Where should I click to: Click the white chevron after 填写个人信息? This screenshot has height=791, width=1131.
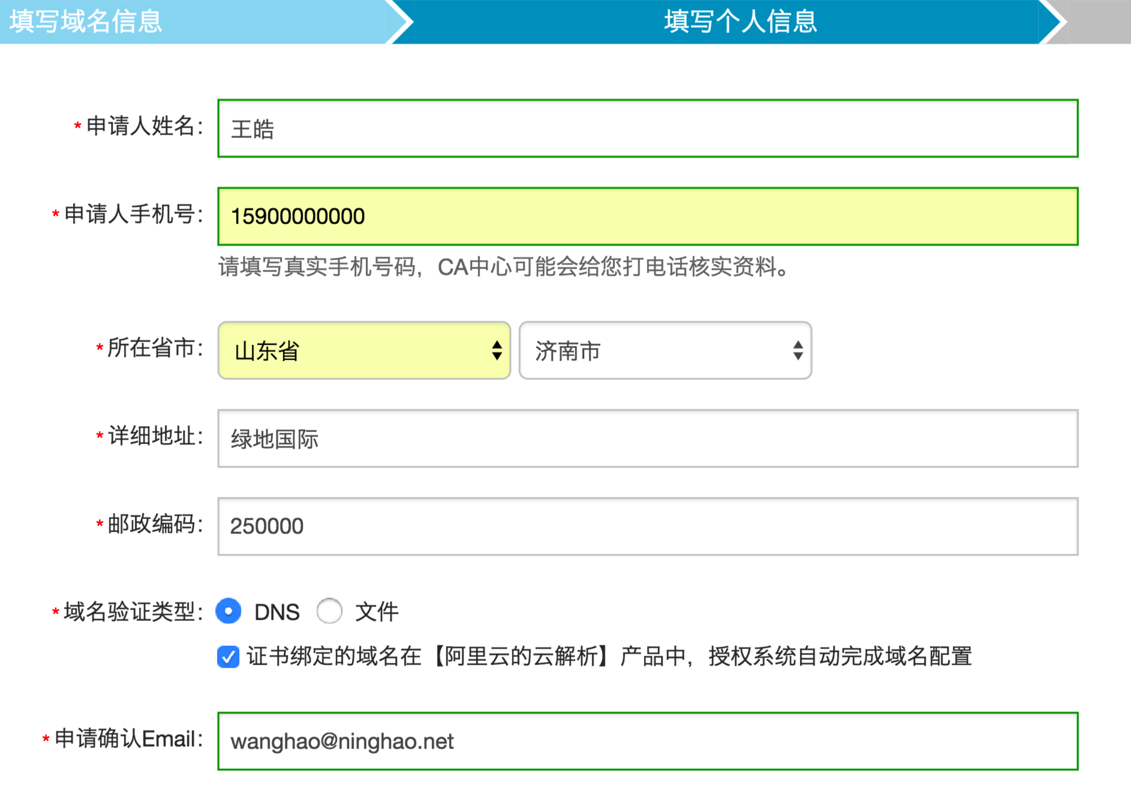pyautogui.click(x=1053, y=22)
